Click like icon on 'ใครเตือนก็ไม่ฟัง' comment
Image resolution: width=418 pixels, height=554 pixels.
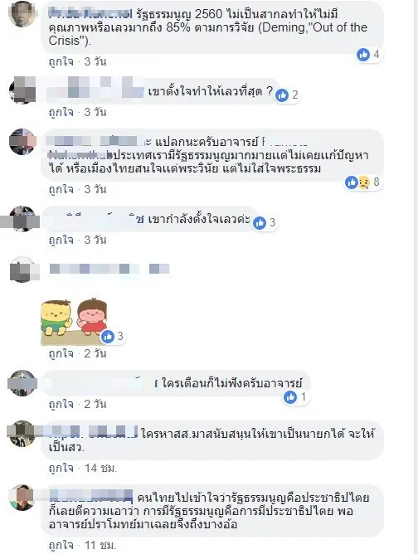point(290,397)
